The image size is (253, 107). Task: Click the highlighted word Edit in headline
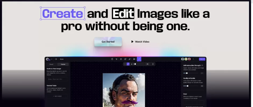pyautogui.click(x=123, y=13)
